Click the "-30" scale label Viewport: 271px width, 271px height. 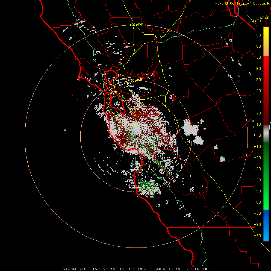tap(257, 169)
